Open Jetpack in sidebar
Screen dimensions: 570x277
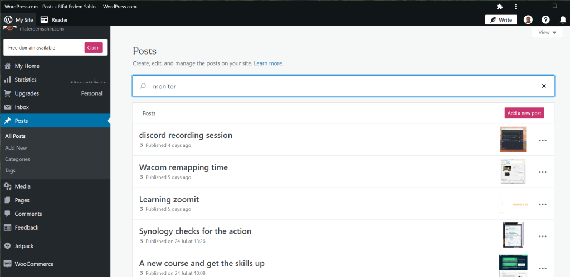55,246
